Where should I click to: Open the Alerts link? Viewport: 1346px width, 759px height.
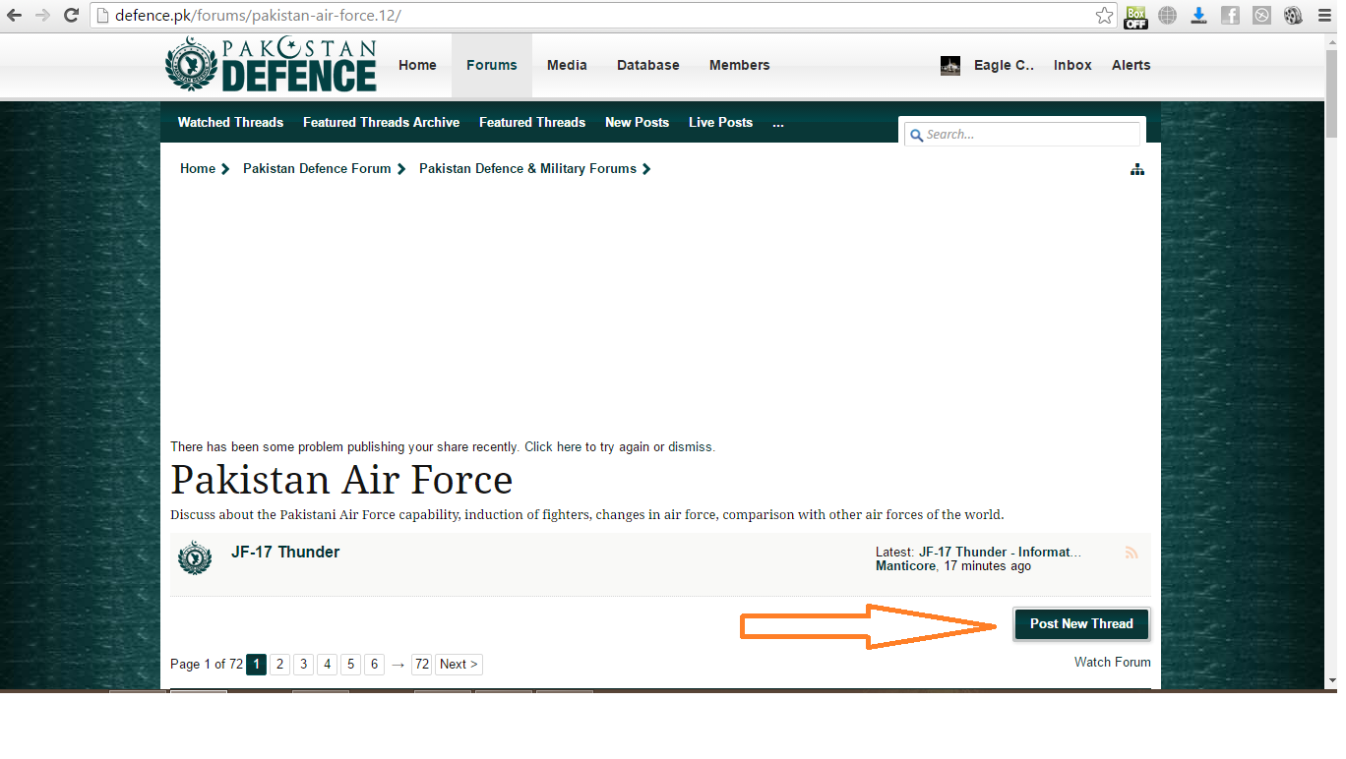tap(1132, 65)
